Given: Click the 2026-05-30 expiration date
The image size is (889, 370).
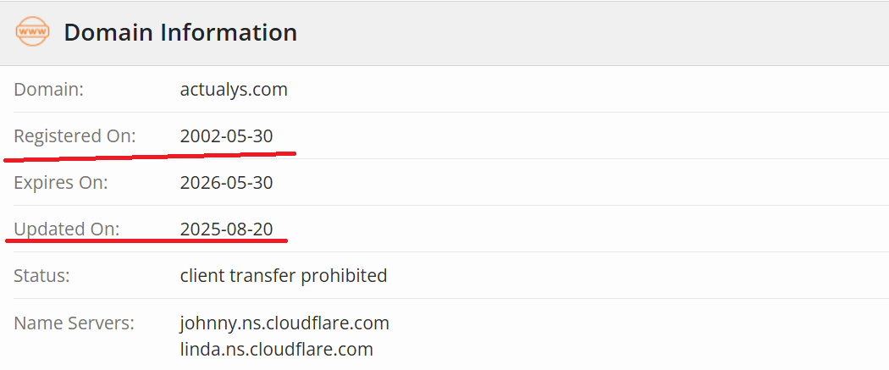Looking at the screenshot, I should click(x=226, y=182).
